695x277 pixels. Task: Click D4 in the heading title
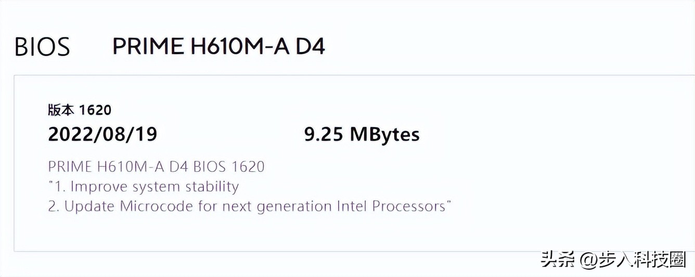pos(310,47)
